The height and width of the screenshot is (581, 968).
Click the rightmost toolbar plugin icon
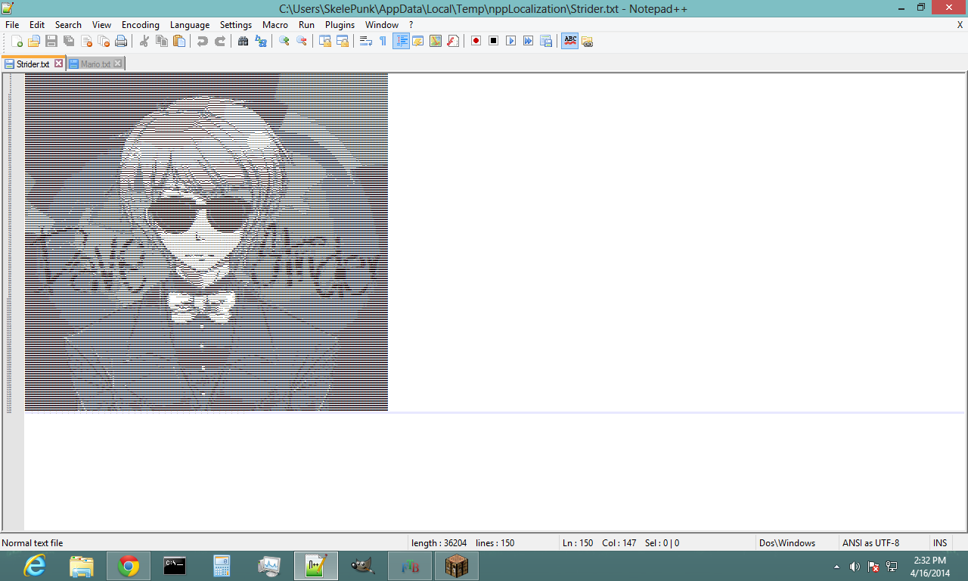(x=587, y=41)
